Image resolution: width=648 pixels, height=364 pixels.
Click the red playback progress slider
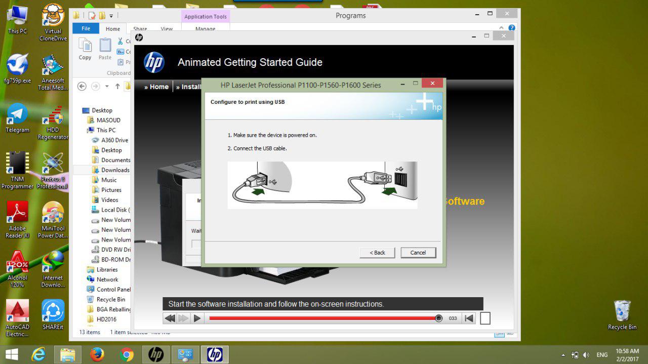point(324,318)
